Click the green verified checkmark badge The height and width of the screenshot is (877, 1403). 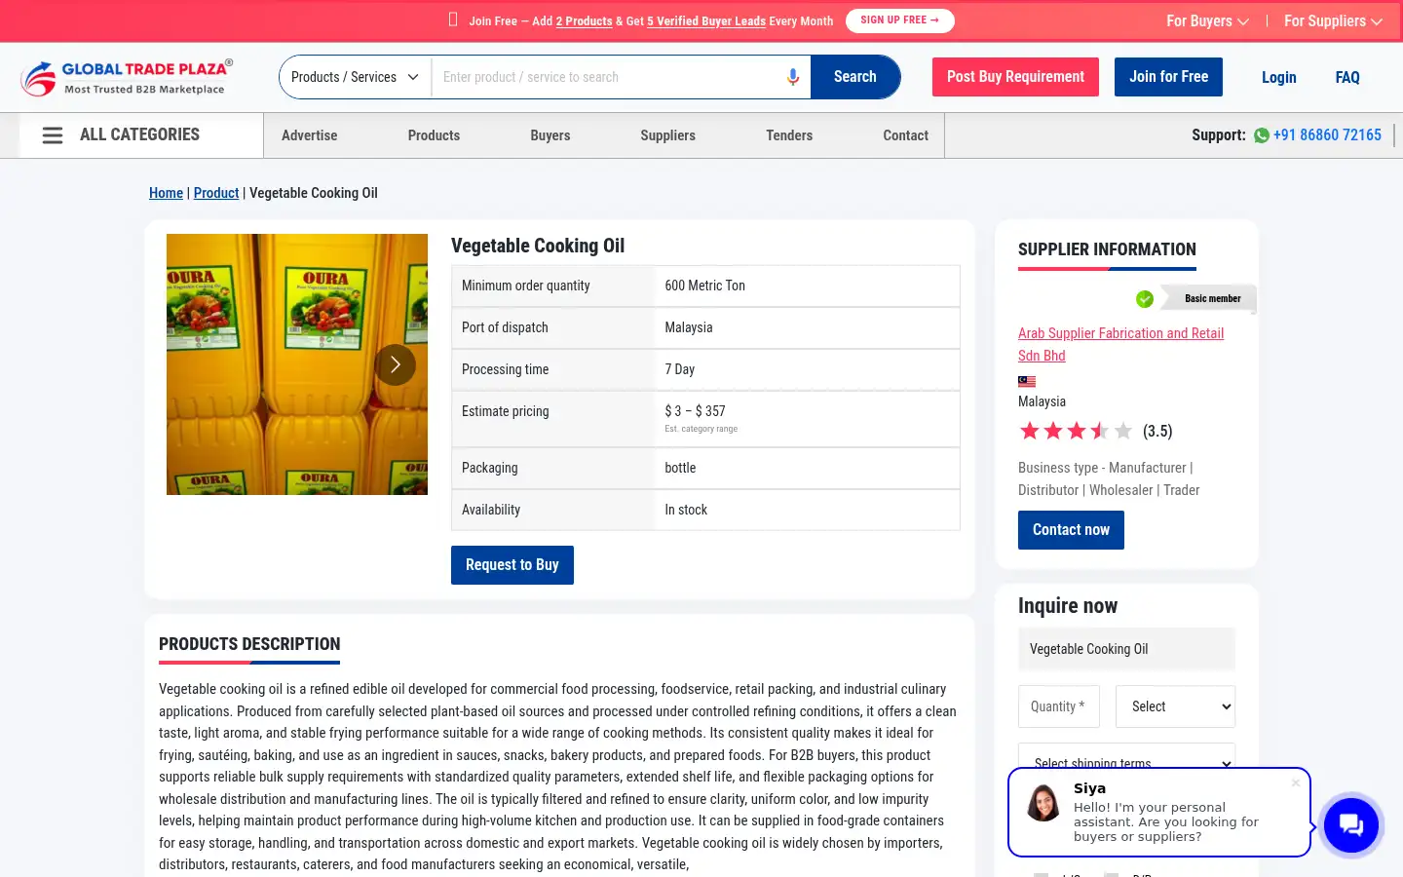[1145, 299]
